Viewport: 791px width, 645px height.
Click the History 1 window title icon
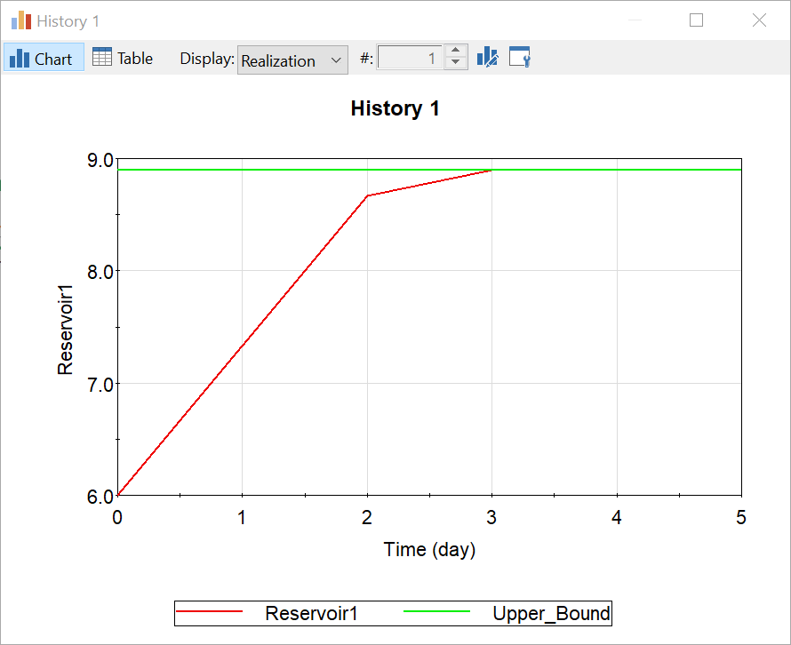[x=21, y=20]
